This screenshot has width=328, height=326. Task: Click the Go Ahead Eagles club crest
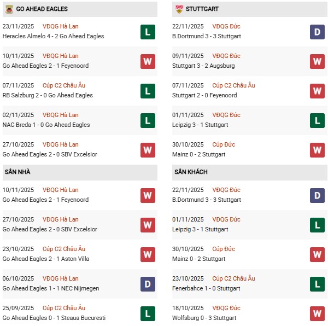(9, 9)
